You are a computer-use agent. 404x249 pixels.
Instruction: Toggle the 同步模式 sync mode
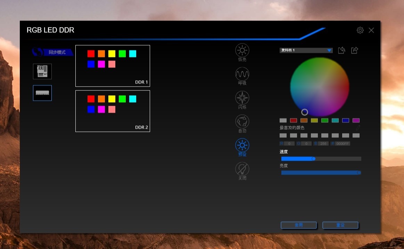[x=52, y=52]
